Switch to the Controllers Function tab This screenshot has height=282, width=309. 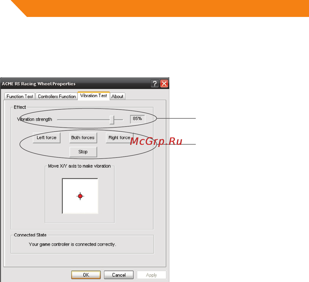(57, 96)
